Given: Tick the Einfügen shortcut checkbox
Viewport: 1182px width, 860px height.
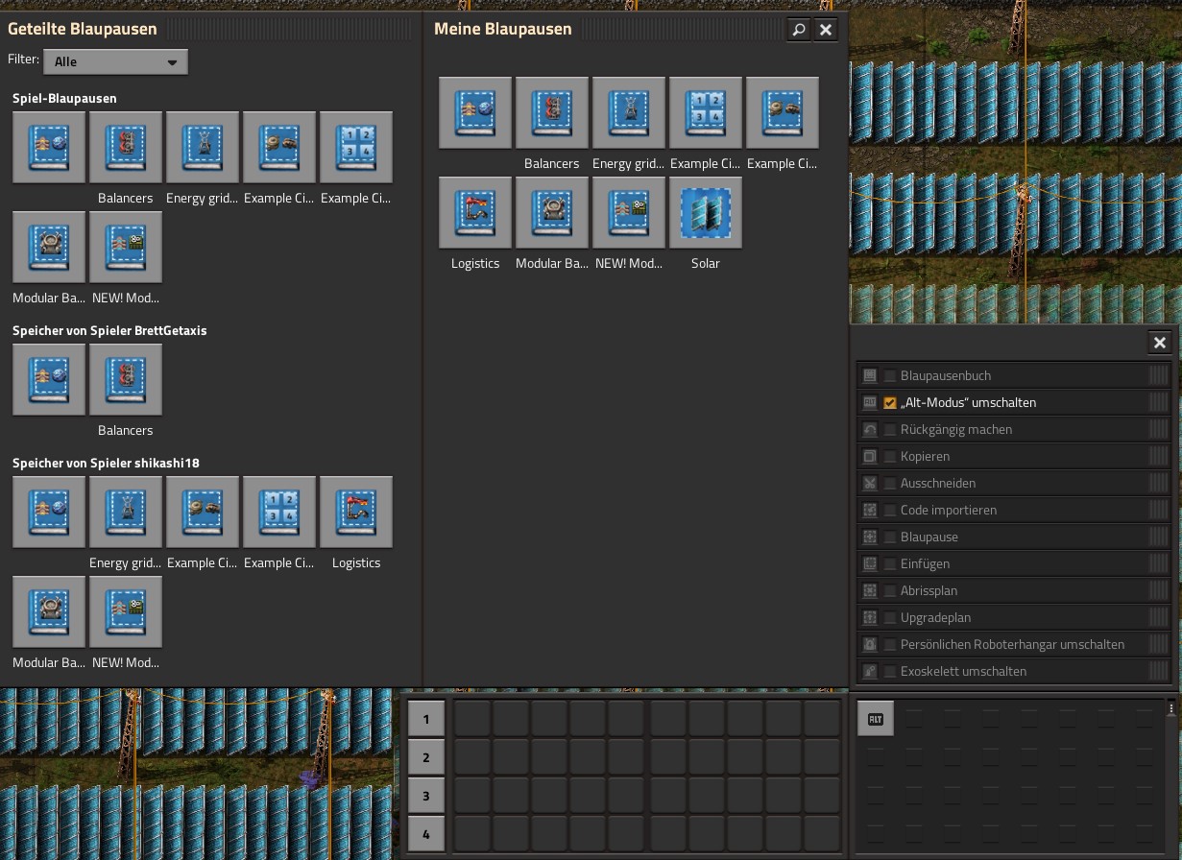Looking at the screenshot, I should [x=890, y=564].
